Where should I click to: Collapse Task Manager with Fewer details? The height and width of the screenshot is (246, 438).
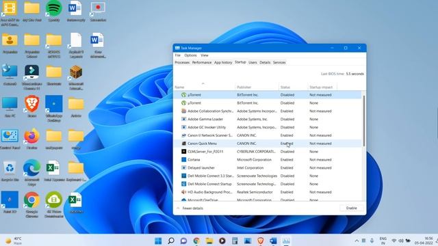pos(190,208)
